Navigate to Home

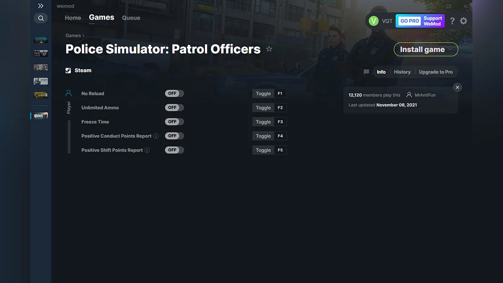(x=73, y=18)
